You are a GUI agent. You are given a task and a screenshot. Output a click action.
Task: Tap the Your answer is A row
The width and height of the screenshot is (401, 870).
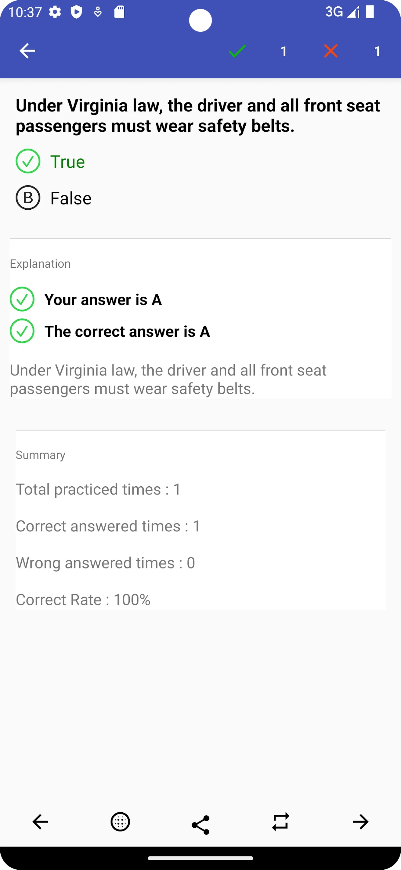click(x=86, y=299)
